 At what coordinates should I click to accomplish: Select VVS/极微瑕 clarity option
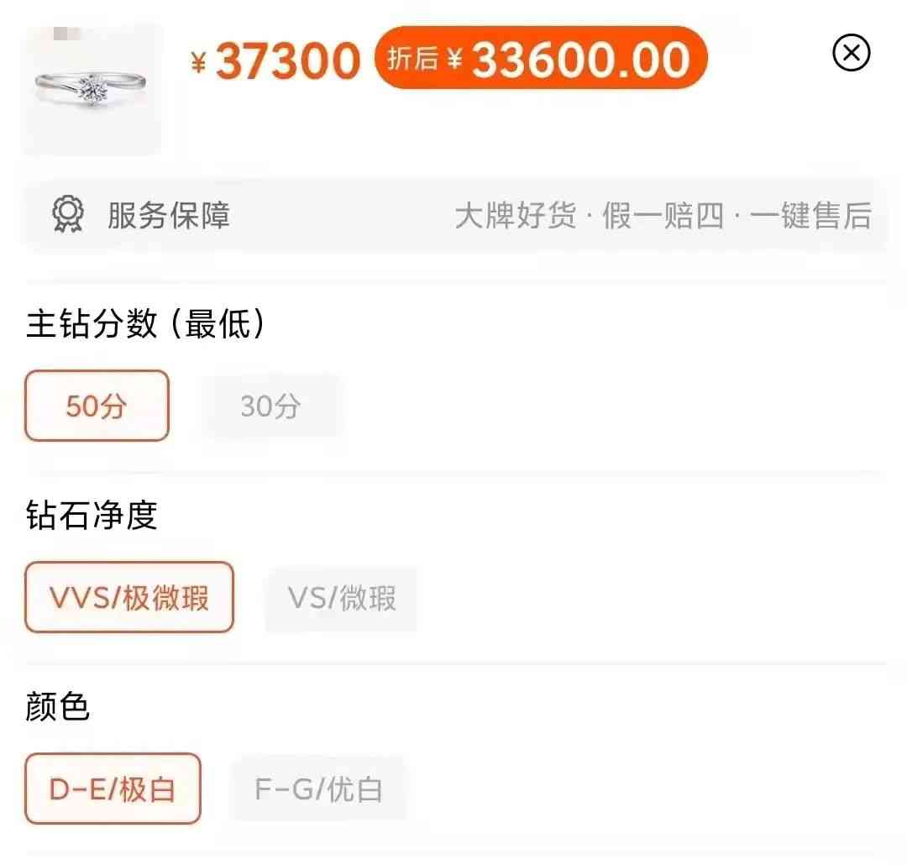(x=129, y=598)
